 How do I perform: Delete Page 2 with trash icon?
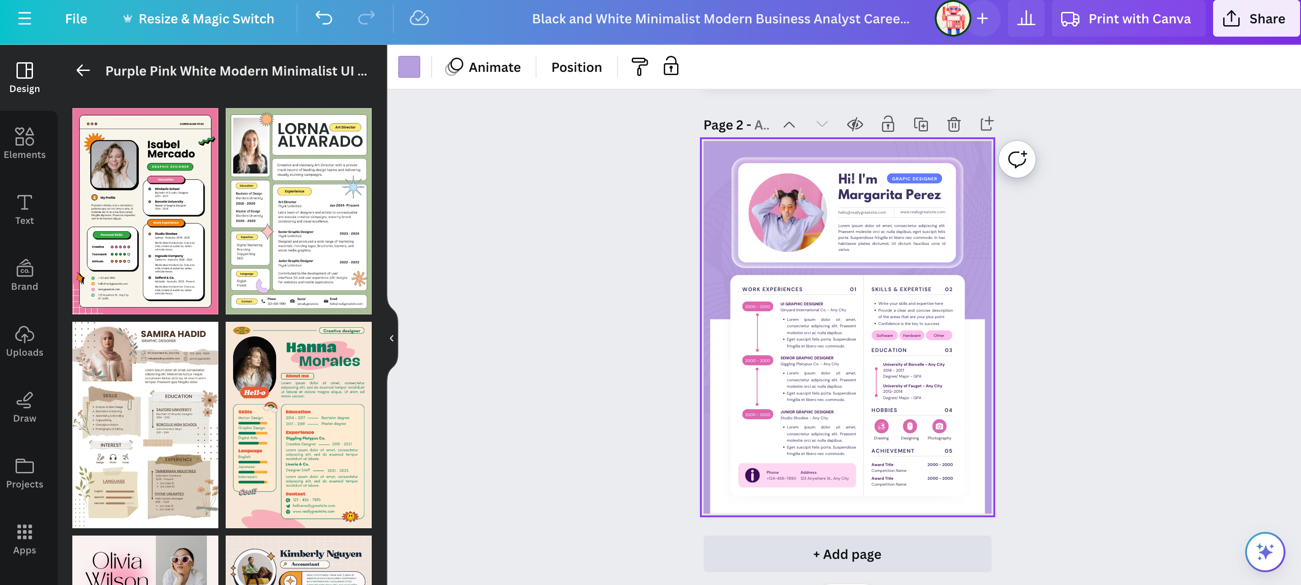pyautogui.click(x=954, y=124)
